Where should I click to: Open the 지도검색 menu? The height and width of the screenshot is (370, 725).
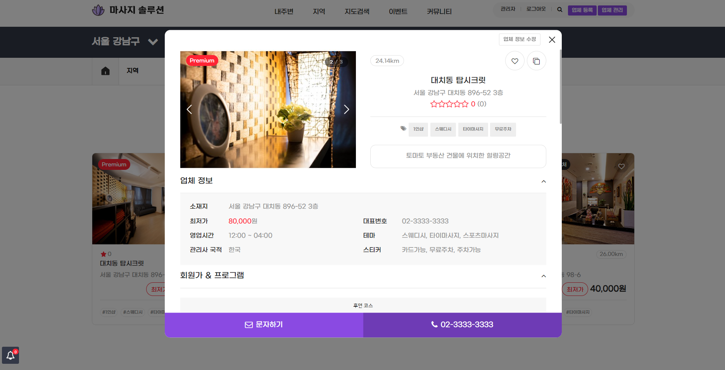coord(357,12)
